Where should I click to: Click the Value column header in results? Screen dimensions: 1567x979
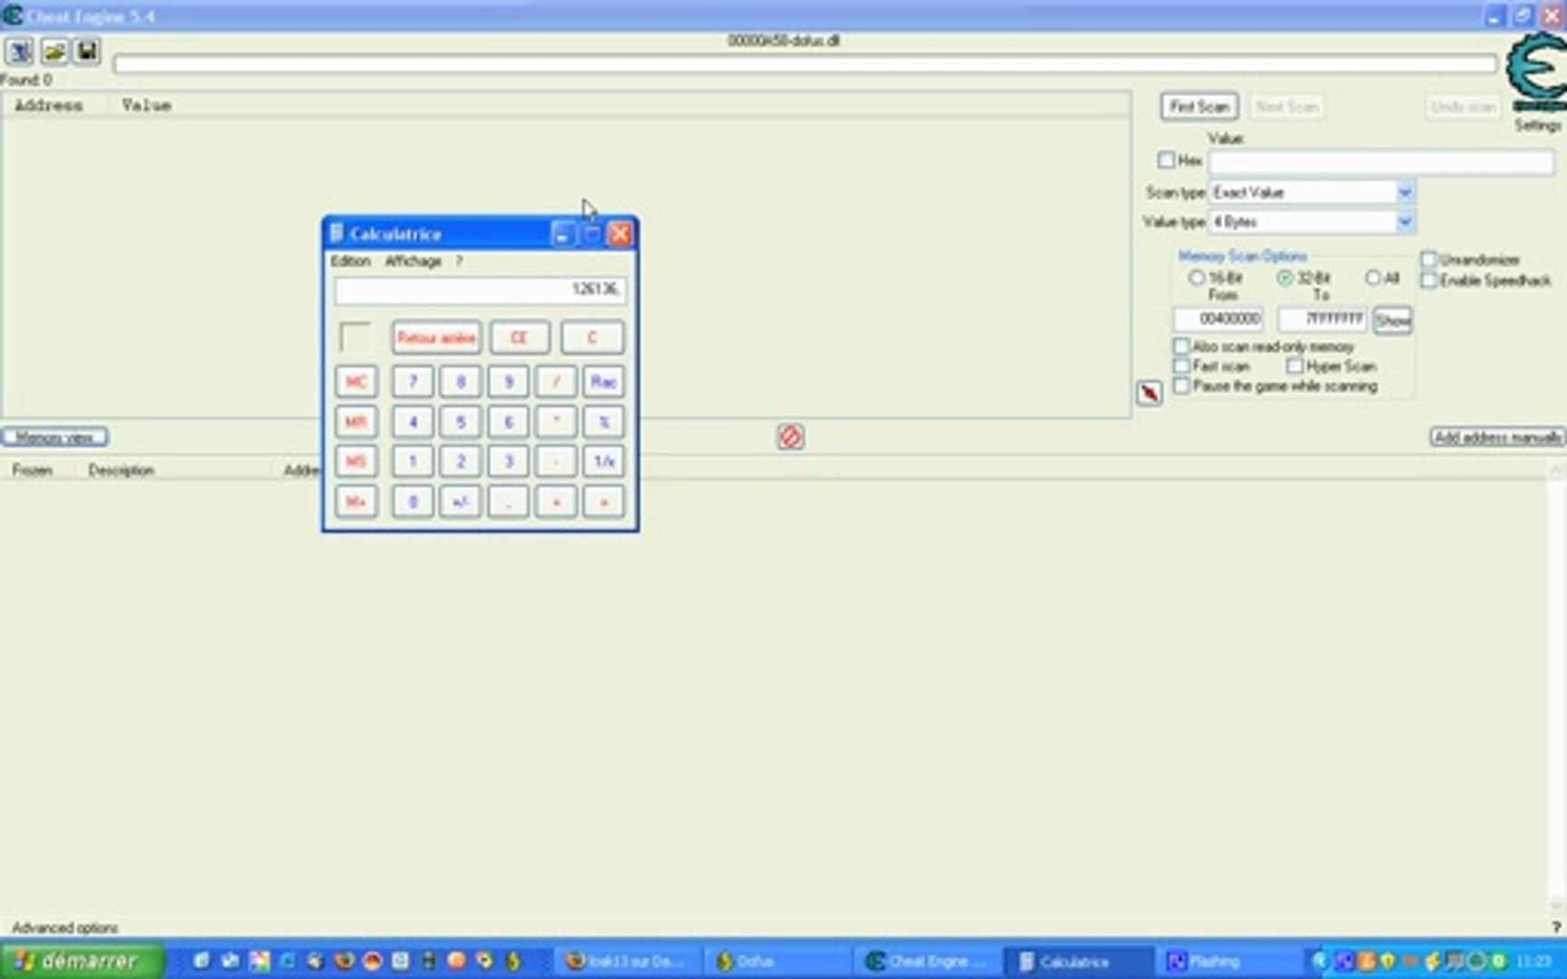pos(146,105)
